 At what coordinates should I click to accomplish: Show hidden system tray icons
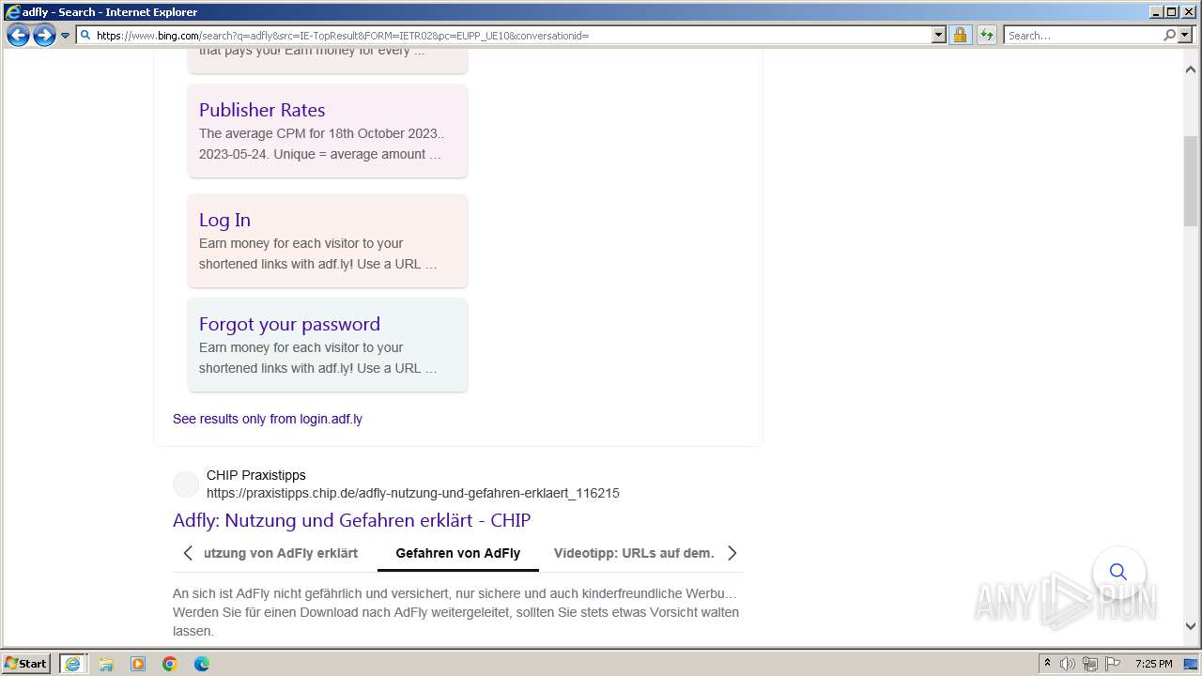pyautogui.click(x=1048, y=664)
